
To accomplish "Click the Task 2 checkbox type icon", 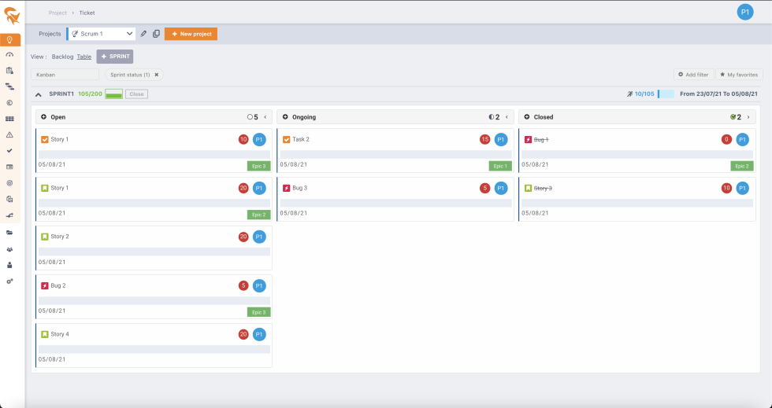I will pos(286,139).
